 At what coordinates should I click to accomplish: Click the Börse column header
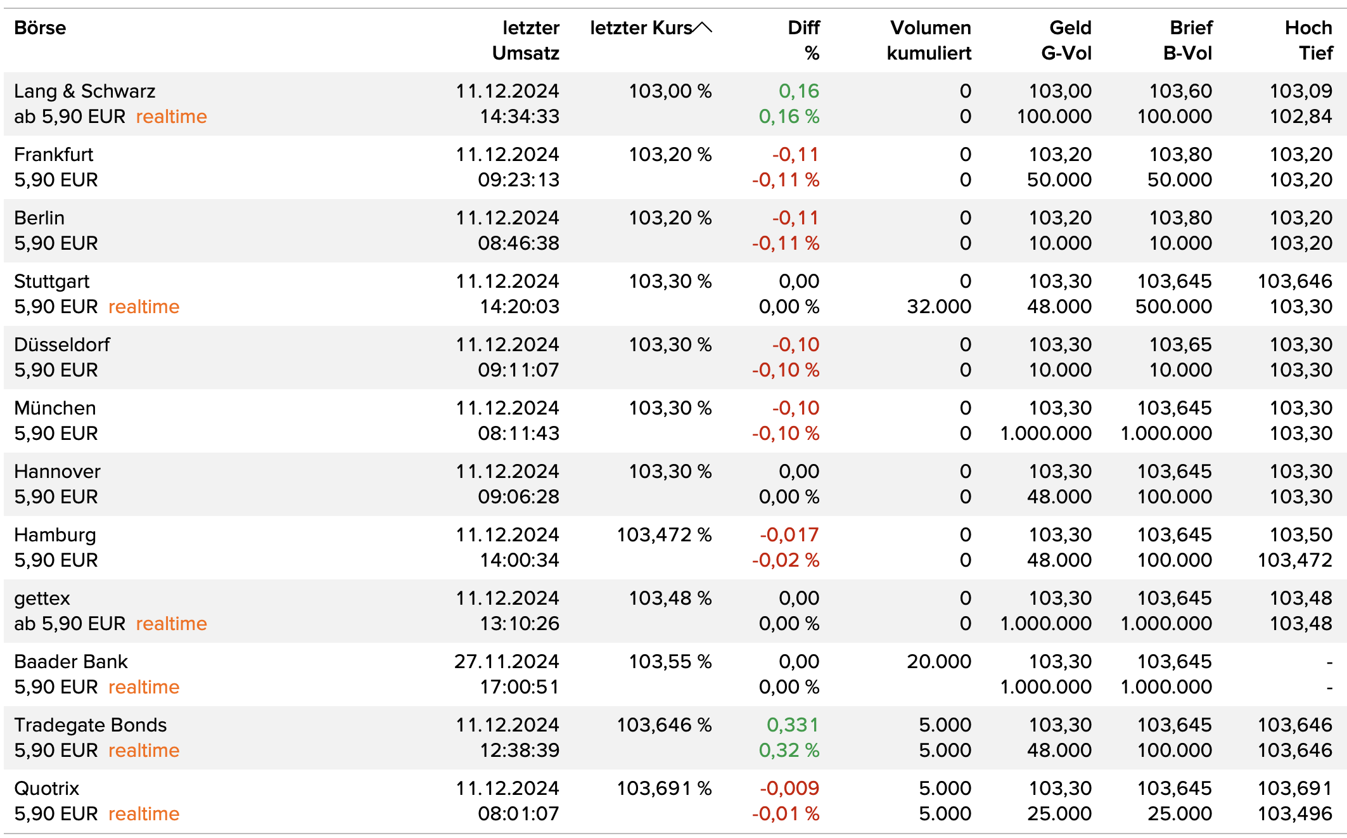point(40,28)
